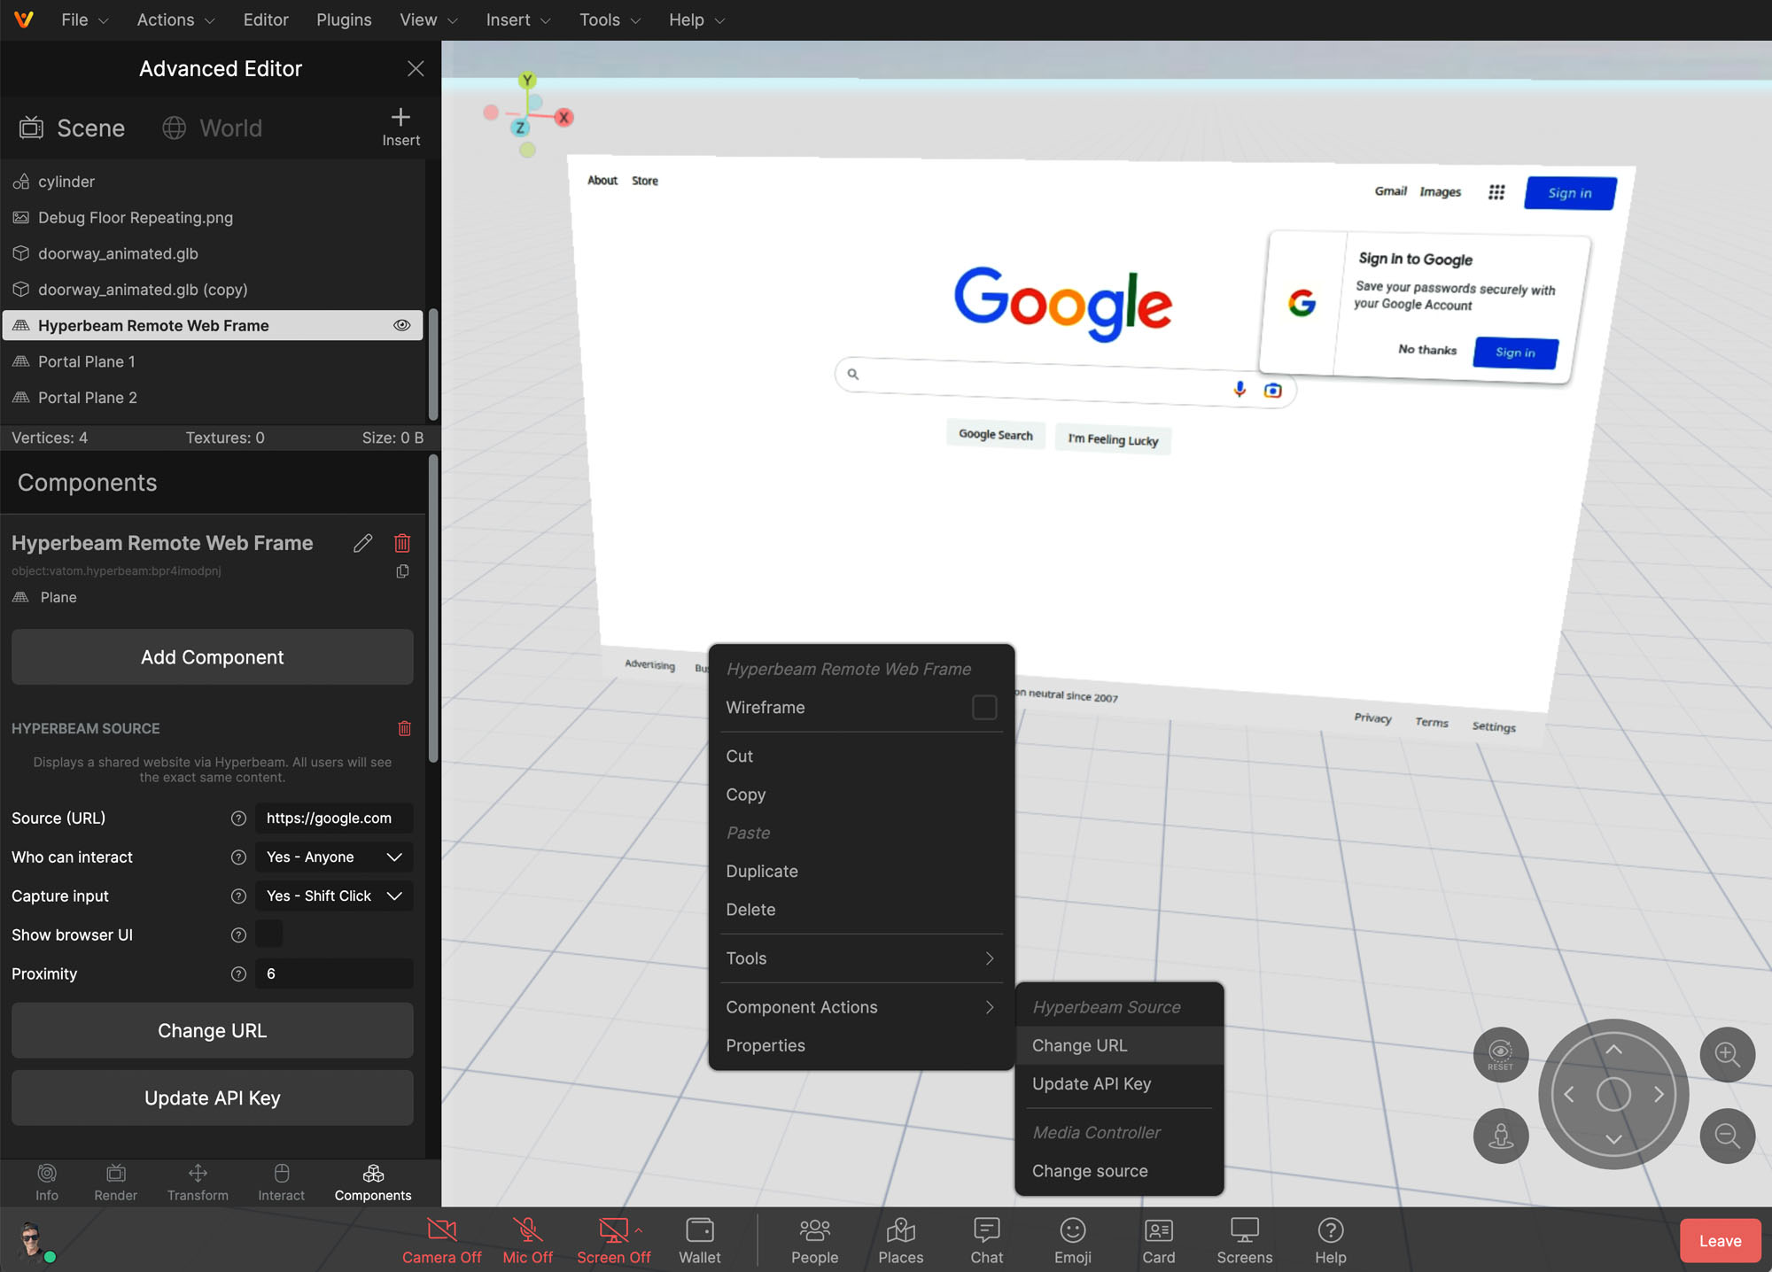Open the Wallet from bottom bar

(700, 1240)
